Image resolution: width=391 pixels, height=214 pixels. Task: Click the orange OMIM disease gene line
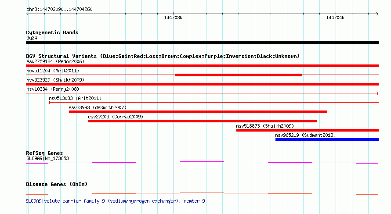pyautogui.click(x=202, y=193)
